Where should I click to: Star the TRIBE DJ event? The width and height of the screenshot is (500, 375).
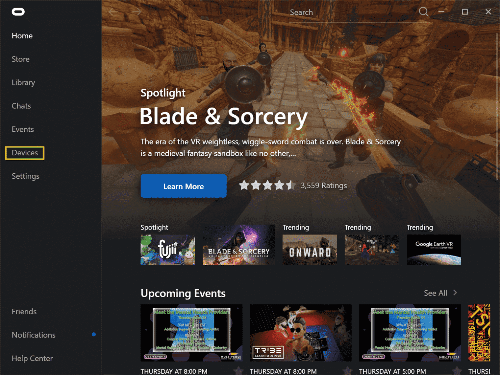click(347, 371)
